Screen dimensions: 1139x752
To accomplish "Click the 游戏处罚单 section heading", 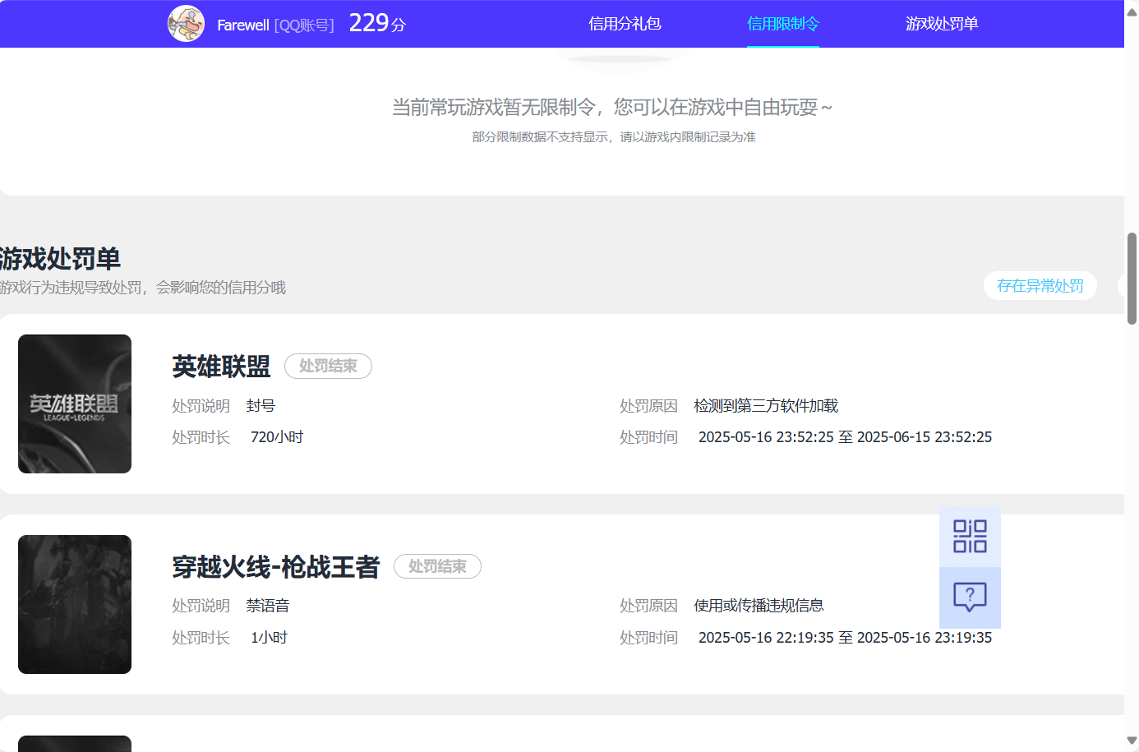I will coord(60,259).
